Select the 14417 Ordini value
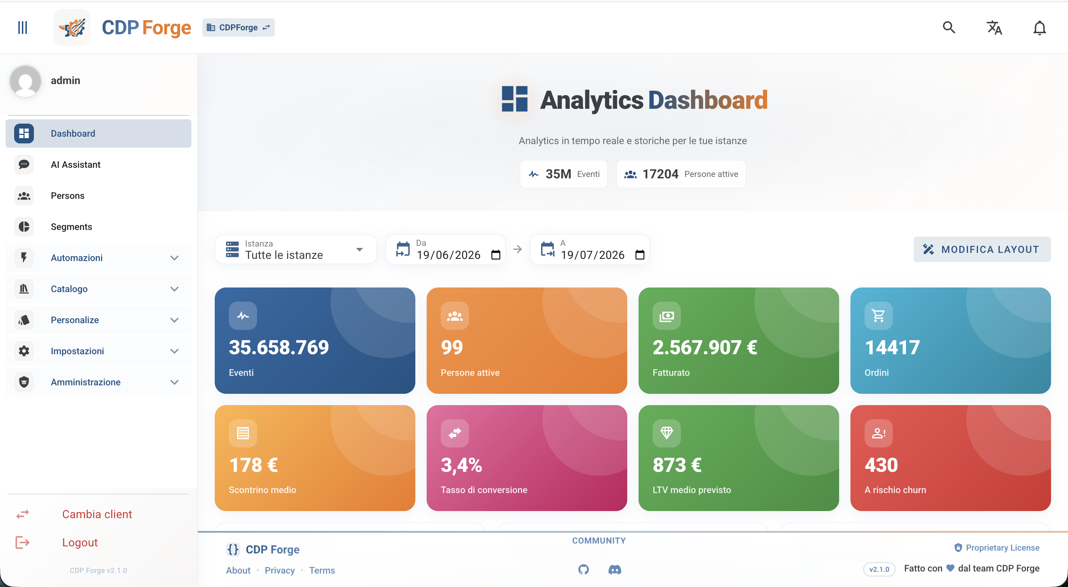Viewport: 1068px width, 587px height. coord(892,348)
